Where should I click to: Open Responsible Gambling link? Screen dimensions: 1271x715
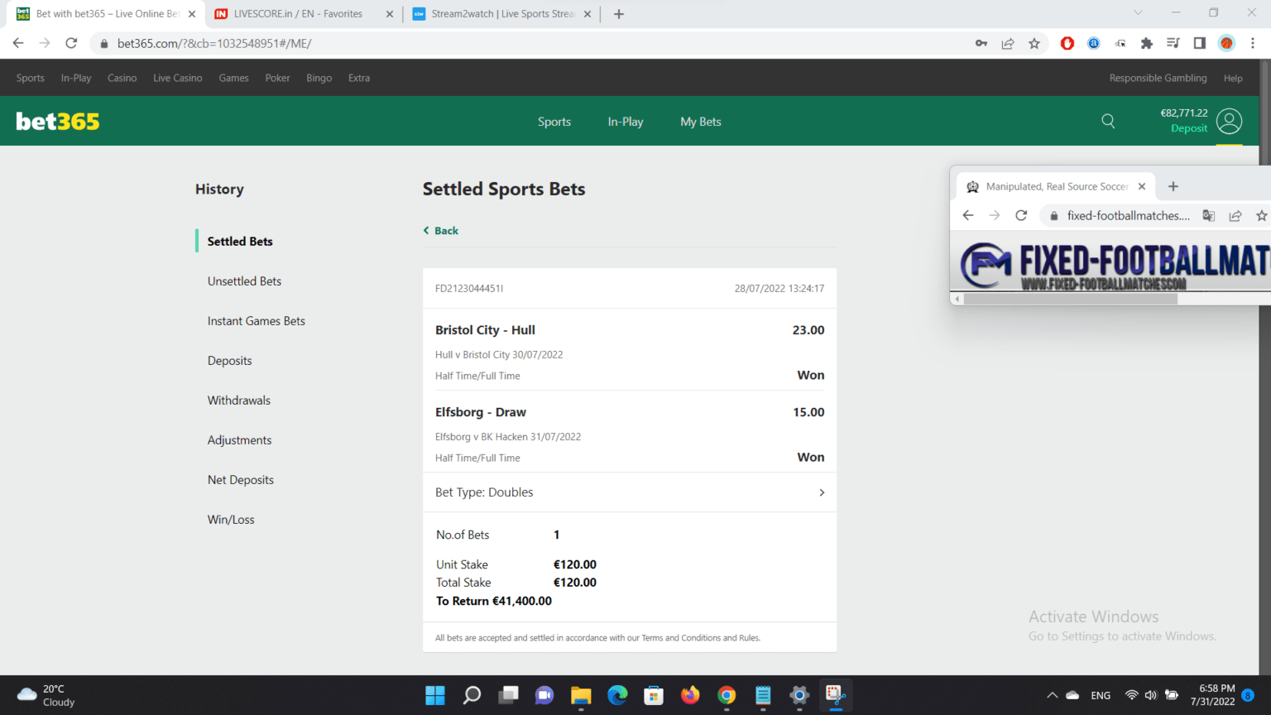pos(1158,78)
